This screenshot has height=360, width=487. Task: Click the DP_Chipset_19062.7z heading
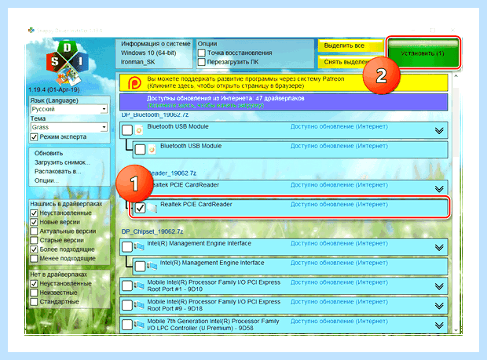152,231
